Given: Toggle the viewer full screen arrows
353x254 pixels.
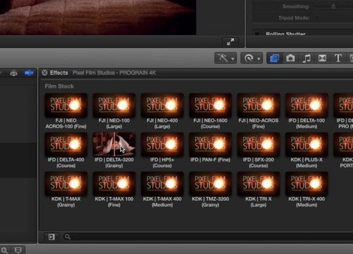Looking at the screenshot, I should tap(230, 41).
